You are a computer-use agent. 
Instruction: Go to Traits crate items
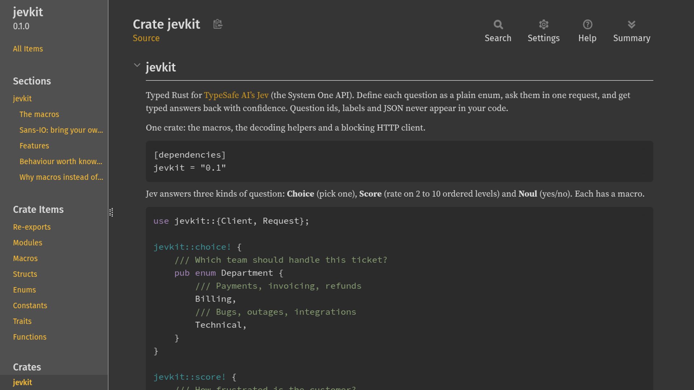[22, 321]
